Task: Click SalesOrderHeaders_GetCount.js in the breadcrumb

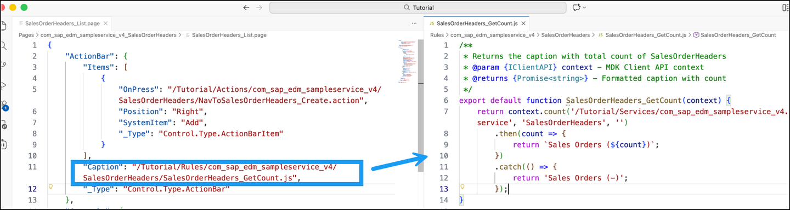Action: (645, 34)
